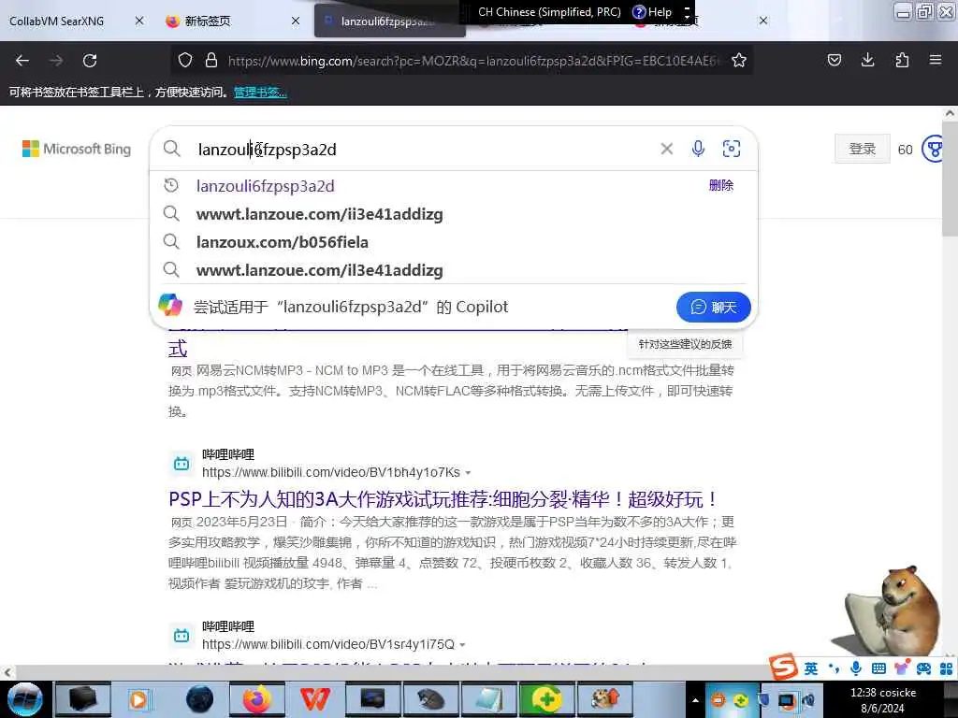958x718 pixels.
Task: Click the search magnifier in search box
Action: coord(172,149)
